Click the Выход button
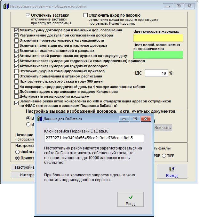 point(172,171)
